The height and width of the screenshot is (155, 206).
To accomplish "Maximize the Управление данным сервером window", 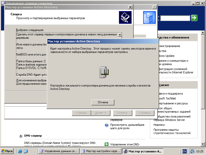I will pyautogui.click(x=198, y=3).
